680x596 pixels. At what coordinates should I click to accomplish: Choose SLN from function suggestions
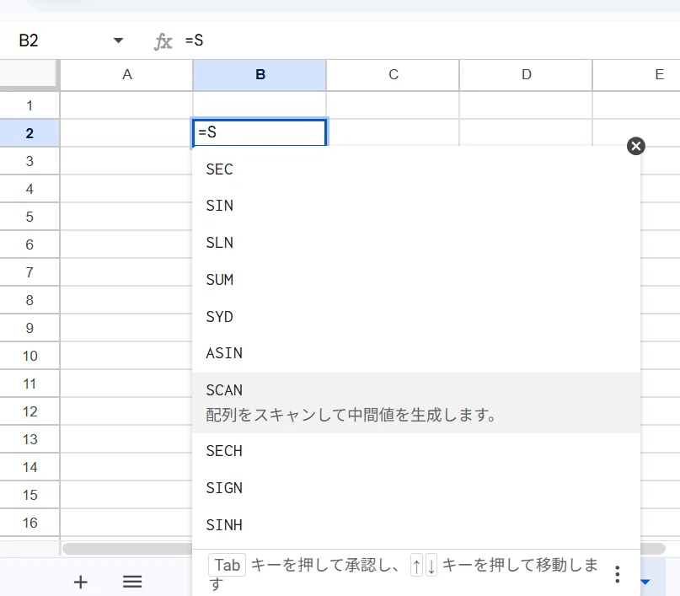point(416,243)
